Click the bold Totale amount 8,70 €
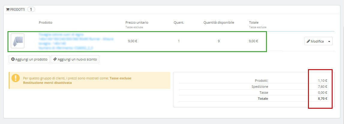Image resolution: width=344 pixels, height=124 pixels. [322, 98]
